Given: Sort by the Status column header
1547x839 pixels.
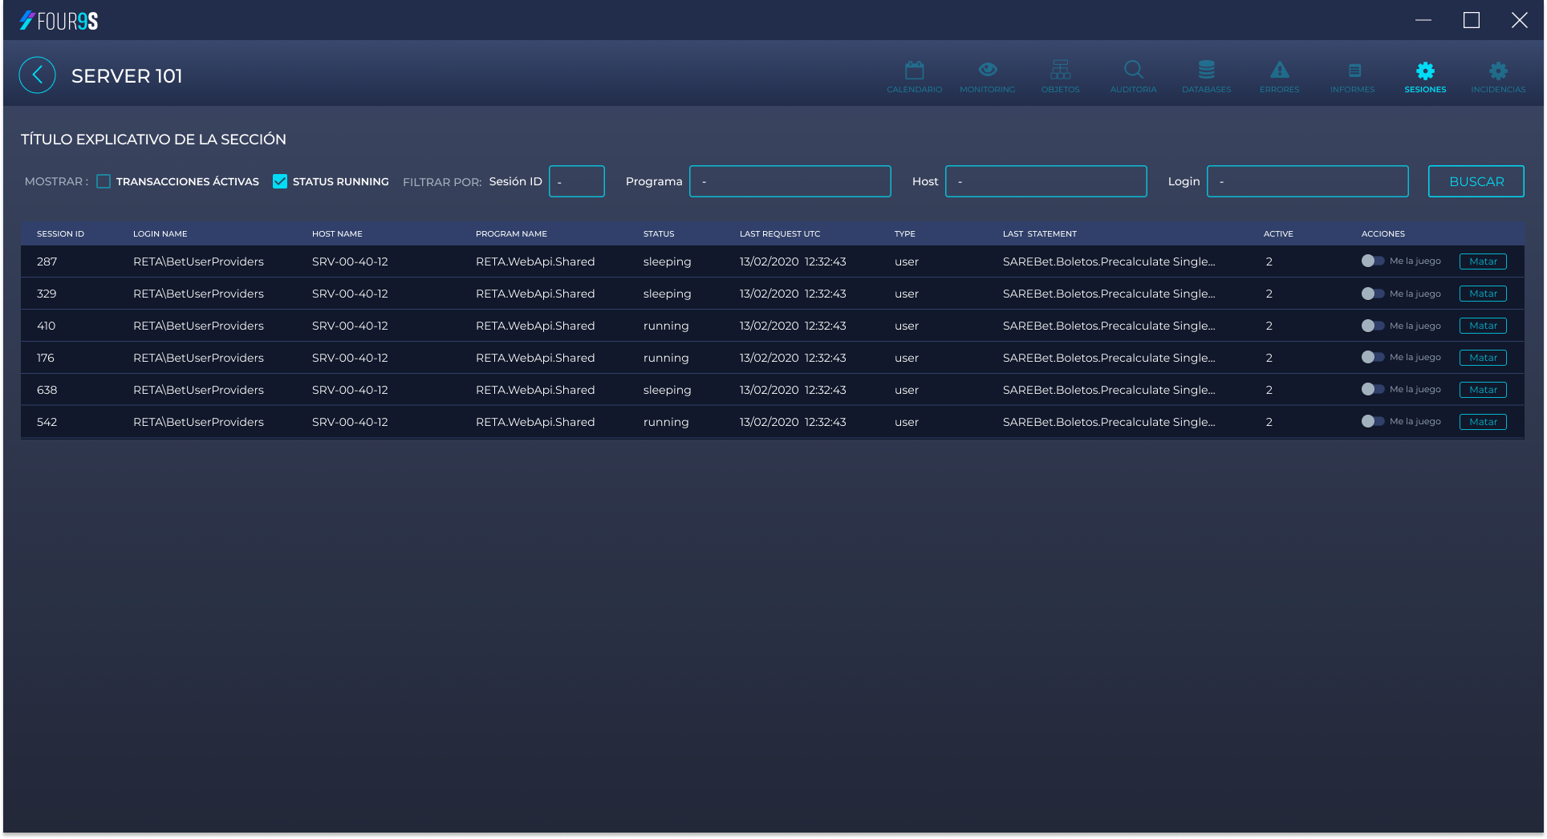Looking at the screenshot, I should pos(659,234).
